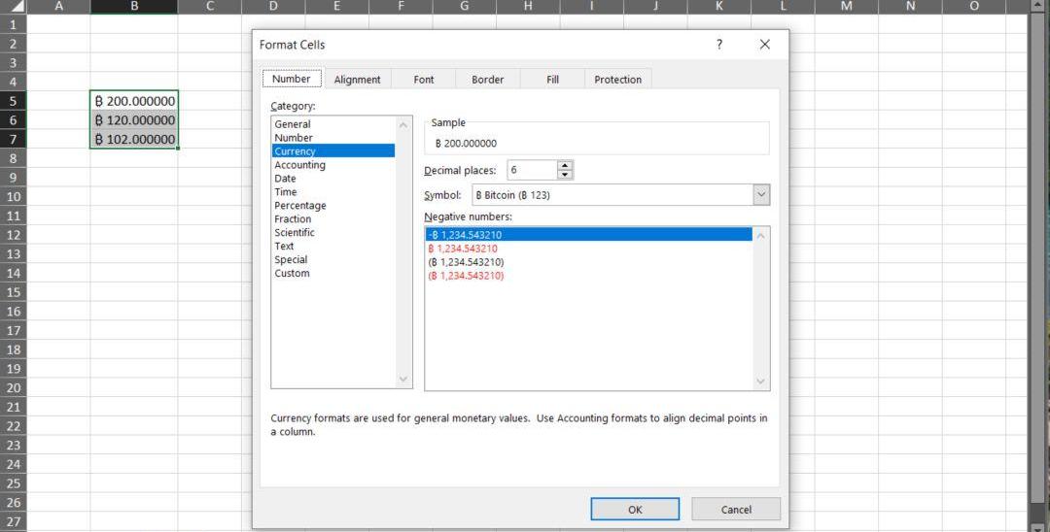Select black -Ƀ 1,234.543210 negative format
Viewport: 1050px width, 532px height.
point(588,235)
